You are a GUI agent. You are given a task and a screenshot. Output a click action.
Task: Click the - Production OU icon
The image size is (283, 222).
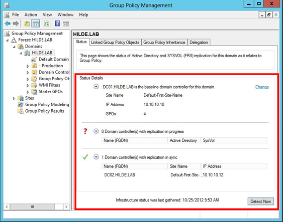pyautogui.click(x=34, y=66)
